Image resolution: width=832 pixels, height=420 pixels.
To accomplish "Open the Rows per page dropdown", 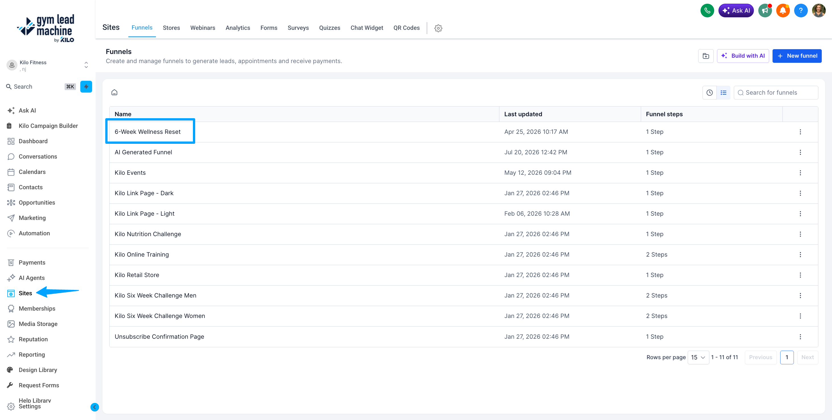I will tap(698, 357).
